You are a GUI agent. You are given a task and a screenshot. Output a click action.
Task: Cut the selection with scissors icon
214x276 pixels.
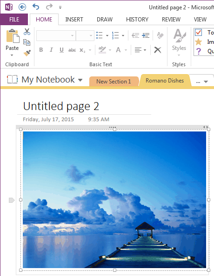click(x=27, y=32)
